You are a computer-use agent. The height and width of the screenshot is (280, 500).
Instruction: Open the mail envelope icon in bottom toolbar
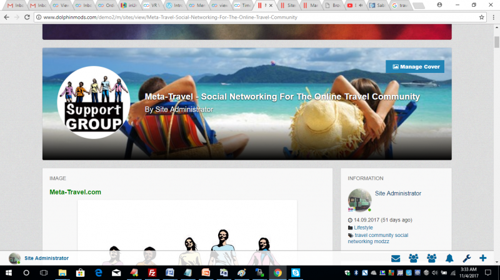pos(396,258)
